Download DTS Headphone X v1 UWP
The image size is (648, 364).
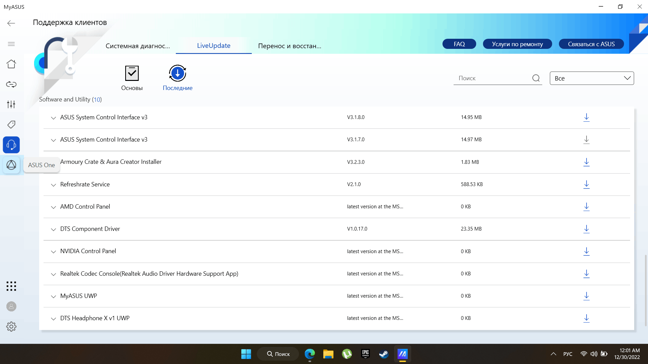[x=587, y=318]
